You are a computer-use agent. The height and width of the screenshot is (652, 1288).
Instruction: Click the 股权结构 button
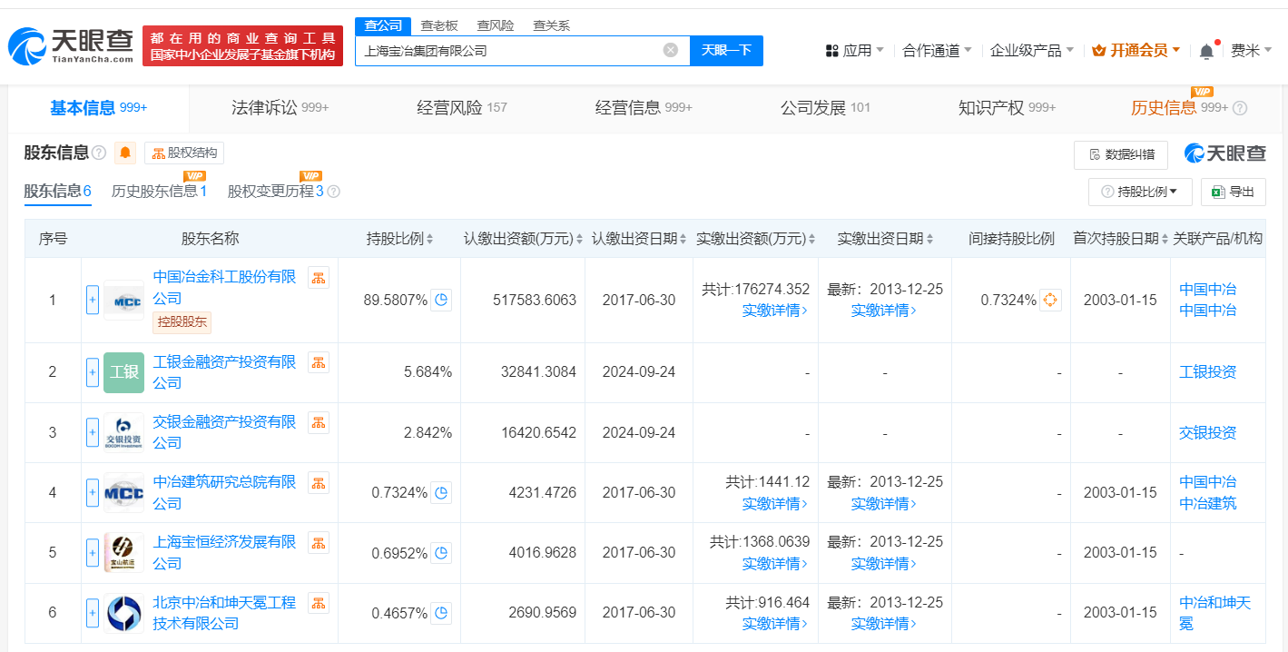pos(183,153)
